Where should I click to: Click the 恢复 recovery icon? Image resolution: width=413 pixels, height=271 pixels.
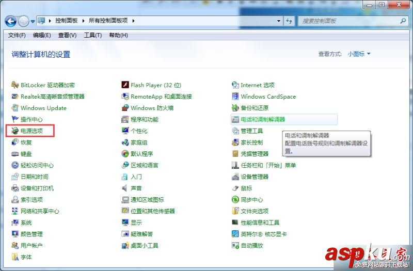tap(15, 142)
